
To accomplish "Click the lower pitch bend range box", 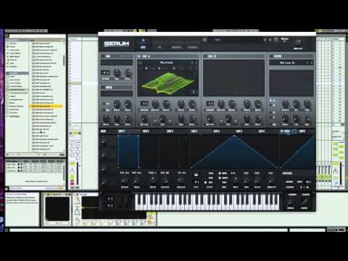I will (x=110, y=205).
